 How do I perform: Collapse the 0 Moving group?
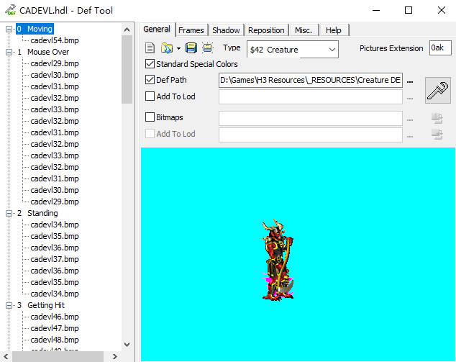point(9,29)
